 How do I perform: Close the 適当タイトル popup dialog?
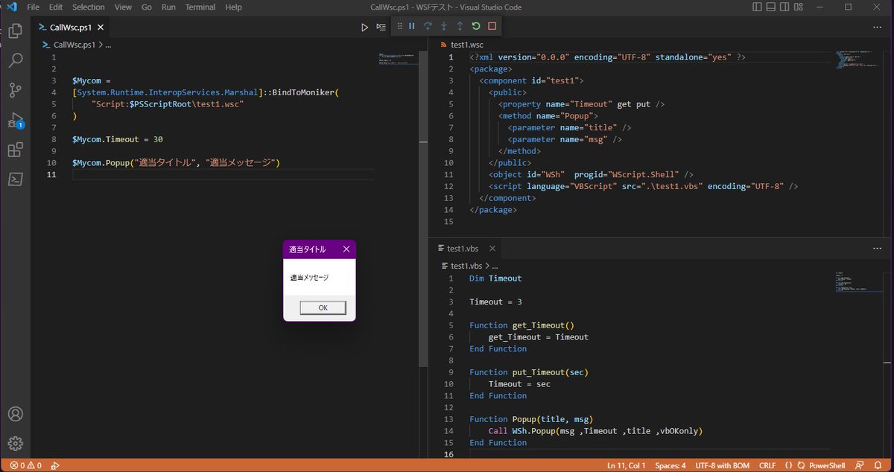[x=346, y=249]
